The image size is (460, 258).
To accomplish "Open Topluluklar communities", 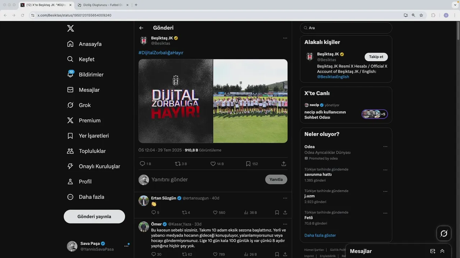I will coord(87,151).
